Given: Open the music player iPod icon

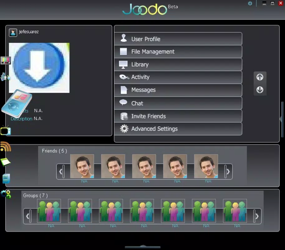Looking at the screenshot, I should pos(17,103).
